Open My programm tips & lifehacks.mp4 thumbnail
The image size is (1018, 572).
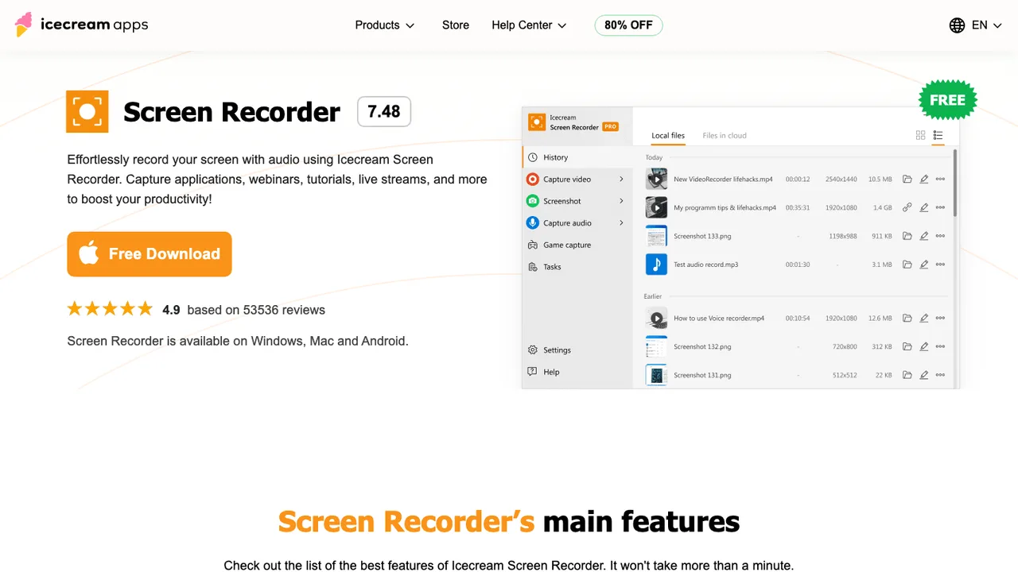tap(656, 207)
